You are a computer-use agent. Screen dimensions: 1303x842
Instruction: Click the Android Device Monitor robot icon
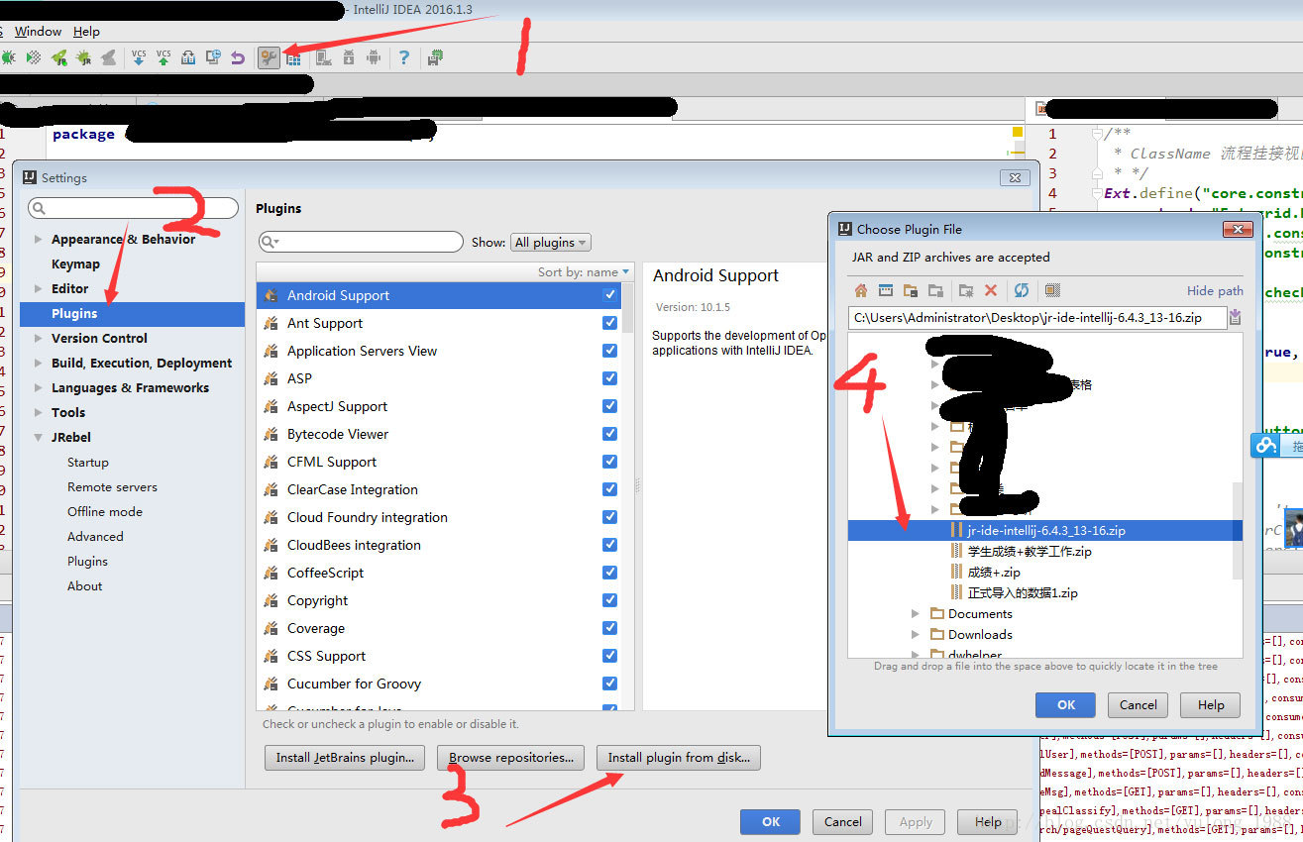(374, 58)
